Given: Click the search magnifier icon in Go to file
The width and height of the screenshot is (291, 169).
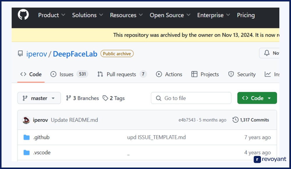Looking at the screenshot, I should coord(159,98).
